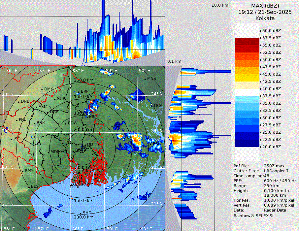Click the BRP station marker
299x231 pixels.
pyautogui.click(x=79, y=91)
